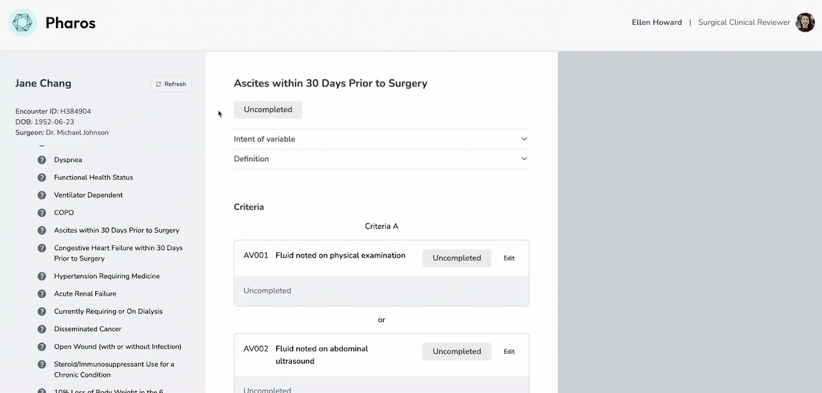Click the question mark icon beside Dyspnea
The height and width of the screenshot is (393, 822).
[42, 160]
